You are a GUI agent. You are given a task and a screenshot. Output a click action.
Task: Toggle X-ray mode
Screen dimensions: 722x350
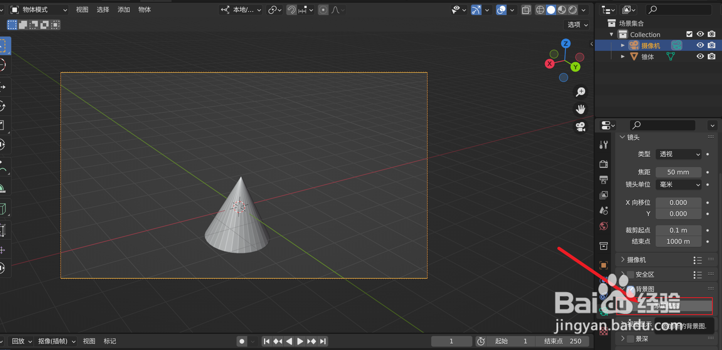coord(526,10)
